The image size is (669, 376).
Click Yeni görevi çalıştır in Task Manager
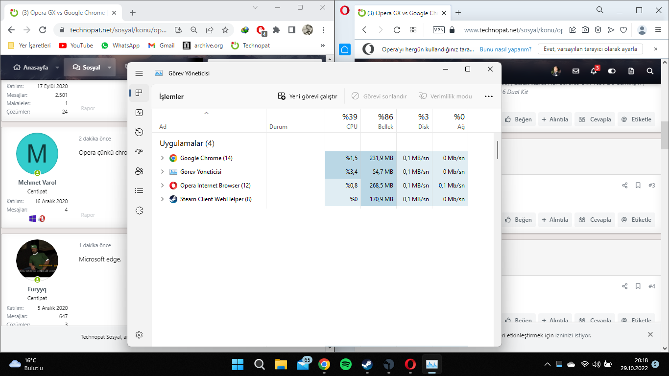tap(308, 96)
